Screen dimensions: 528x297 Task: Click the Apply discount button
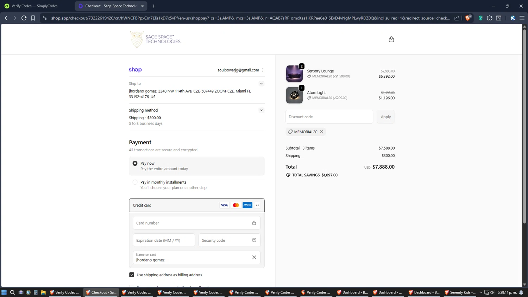[x=386, y=117]
